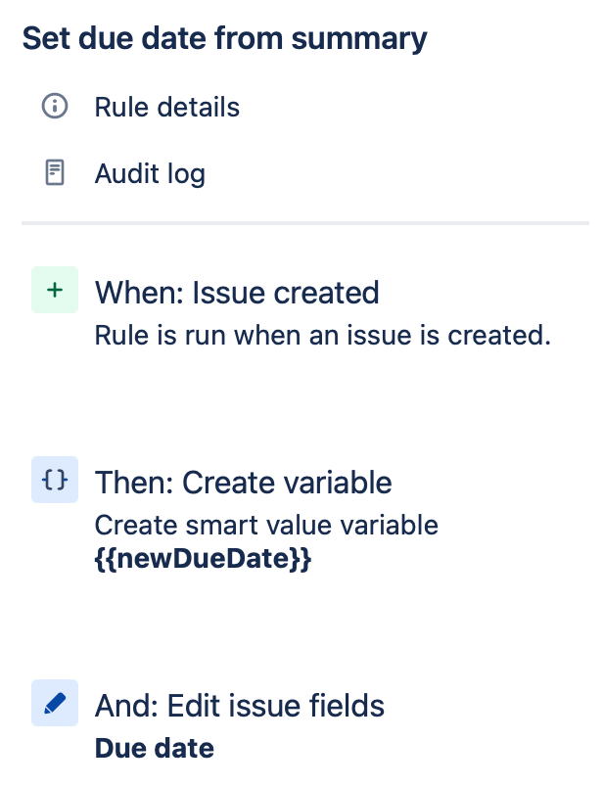
Task: Click the Create variable component icon
Action: 54,480
